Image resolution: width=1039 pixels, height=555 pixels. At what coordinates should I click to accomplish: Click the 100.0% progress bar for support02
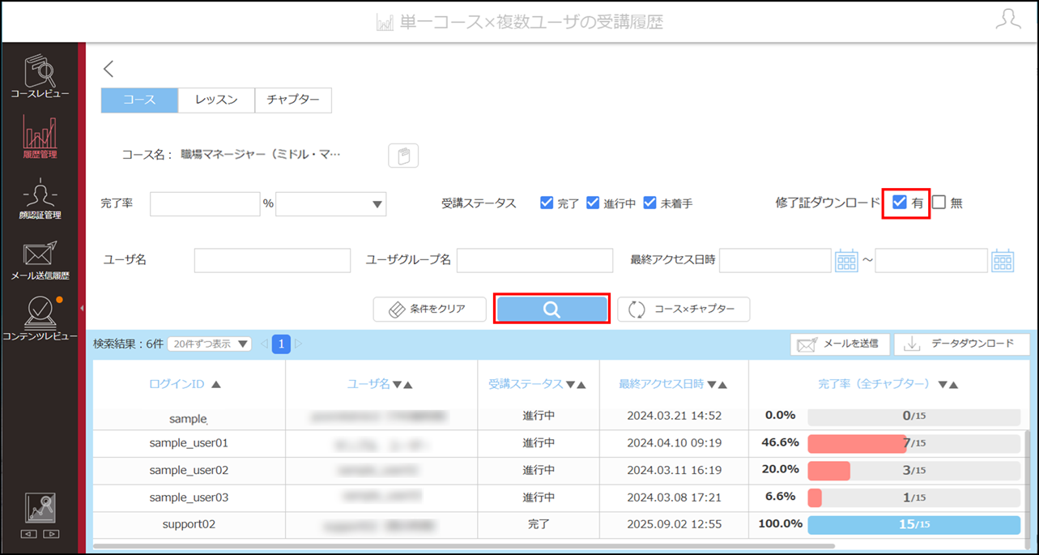tap(914, 524)
